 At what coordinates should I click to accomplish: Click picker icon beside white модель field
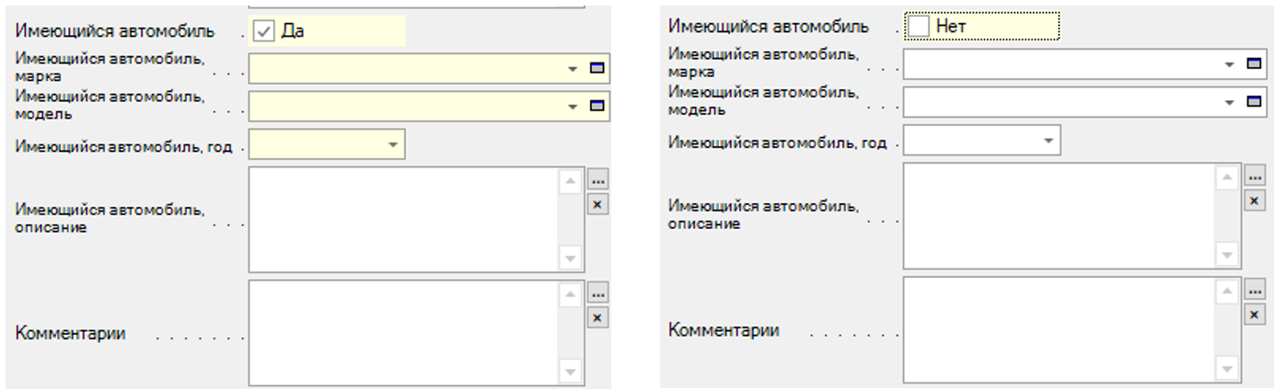click(x=1253, y=102)
